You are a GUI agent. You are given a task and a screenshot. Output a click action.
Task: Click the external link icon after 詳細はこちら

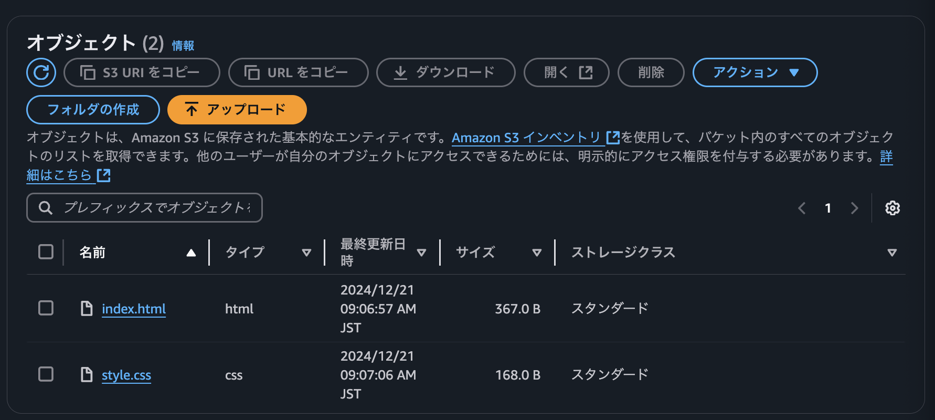pyautogui.click(x=104, y=175)
